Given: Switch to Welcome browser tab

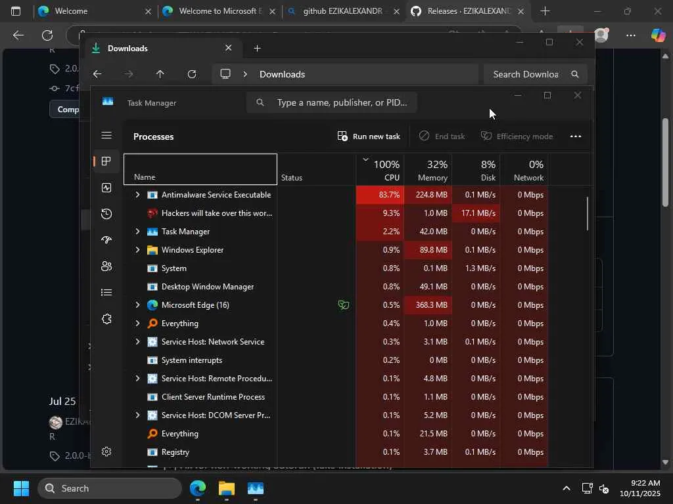Looking at the screenshot, I should [95, 11].
